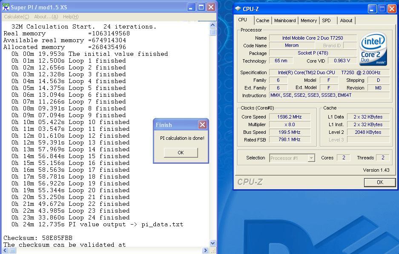Viewport: 399px width, 254px height.
Task: Minimize the CPU-Z window
Action: [x=372, y=9]
